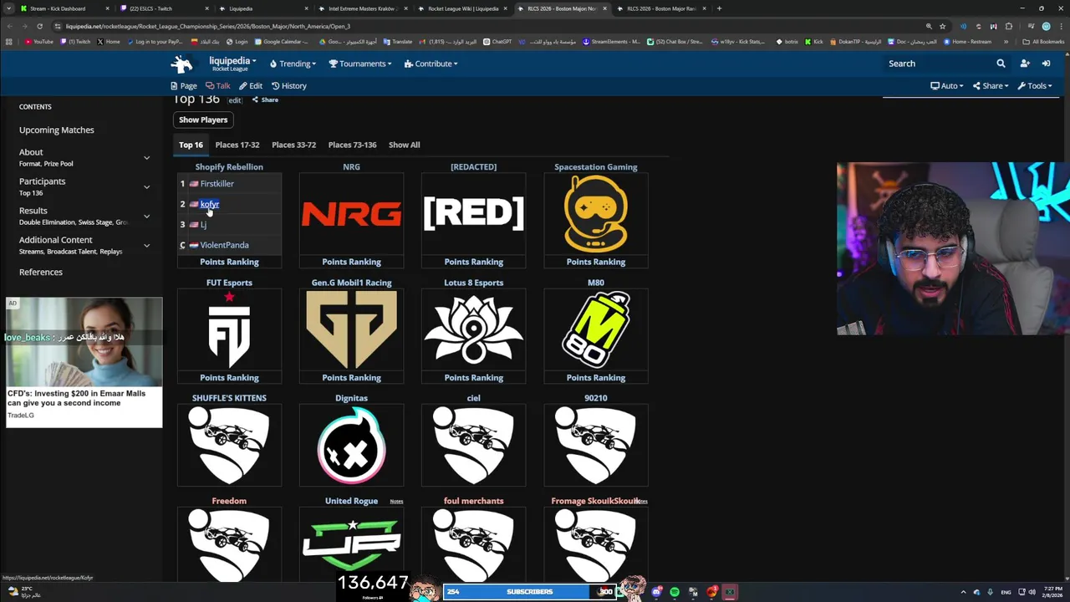Open the ChatGPT bookmark
The height and width of the screenshot is (602, 1070).
(x=497, y=42)
